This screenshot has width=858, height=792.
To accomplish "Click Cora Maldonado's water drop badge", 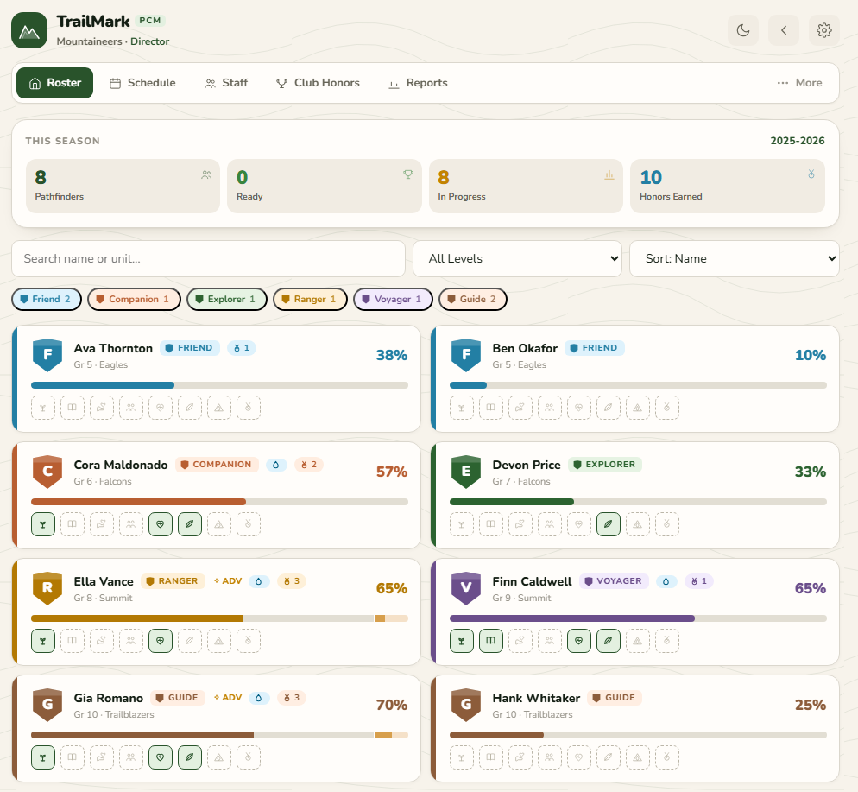I will (x=276, y=465).
